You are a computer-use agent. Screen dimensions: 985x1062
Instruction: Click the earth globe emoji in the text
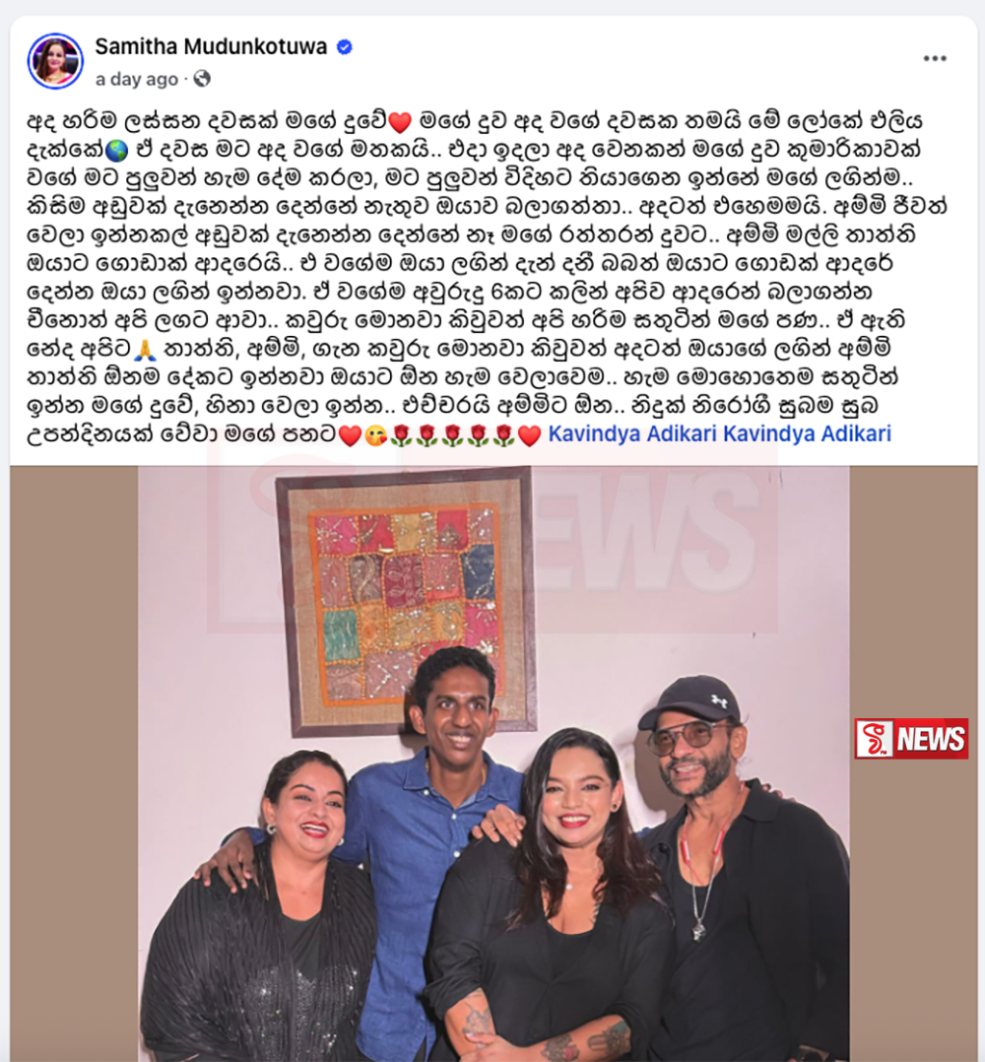pyautogui.click(x=116, y=151)
